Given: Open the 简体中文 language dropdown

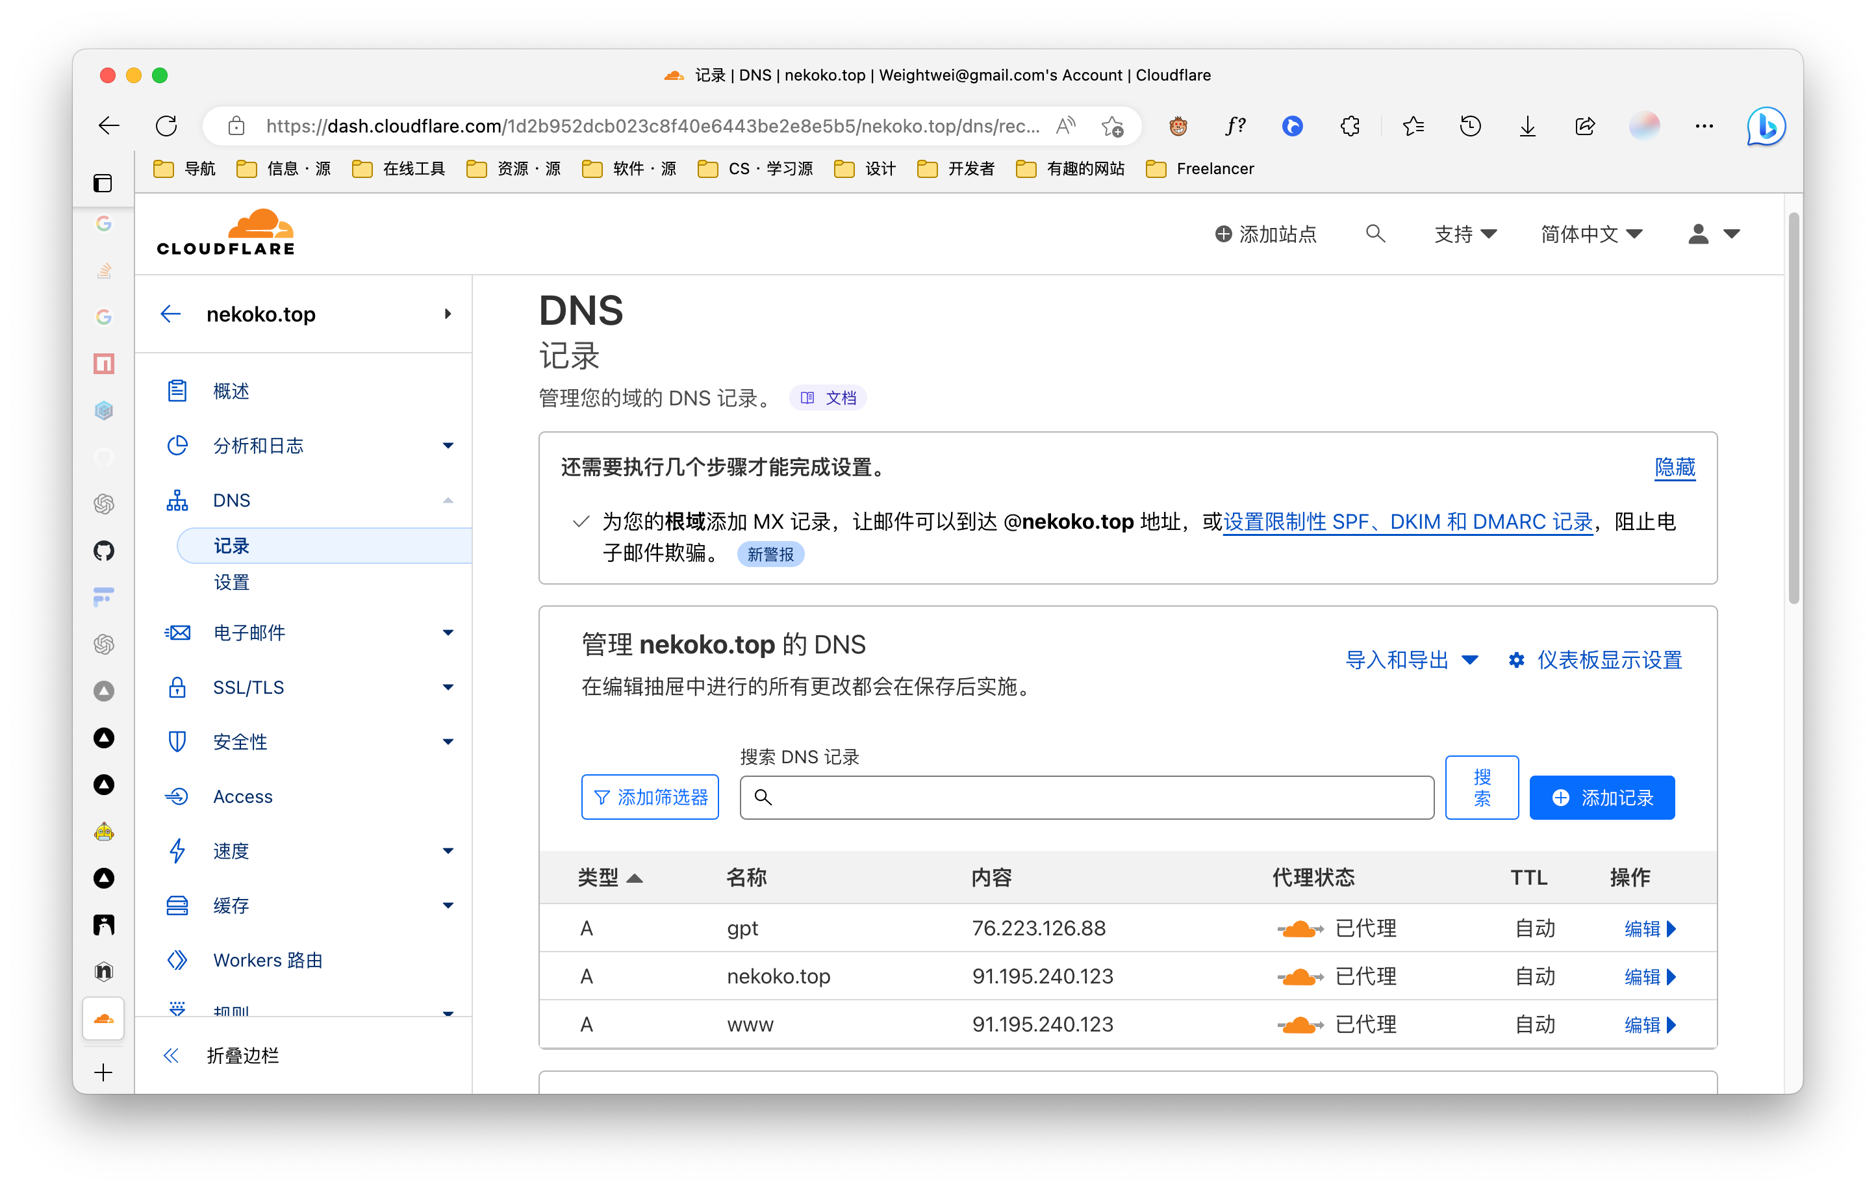Looking at the screenshot, I should click(x=1591, y=234).
